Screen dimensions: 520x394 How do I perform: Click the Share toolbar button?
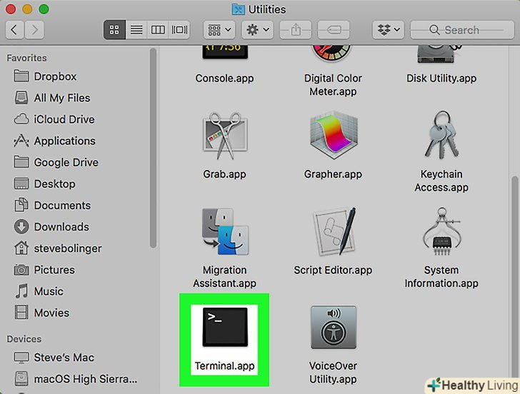pyautogui.click(x=296, y=30)
